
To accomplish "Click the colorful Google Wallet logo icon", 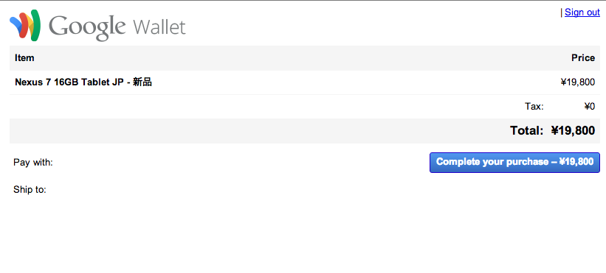I will 26,25.
